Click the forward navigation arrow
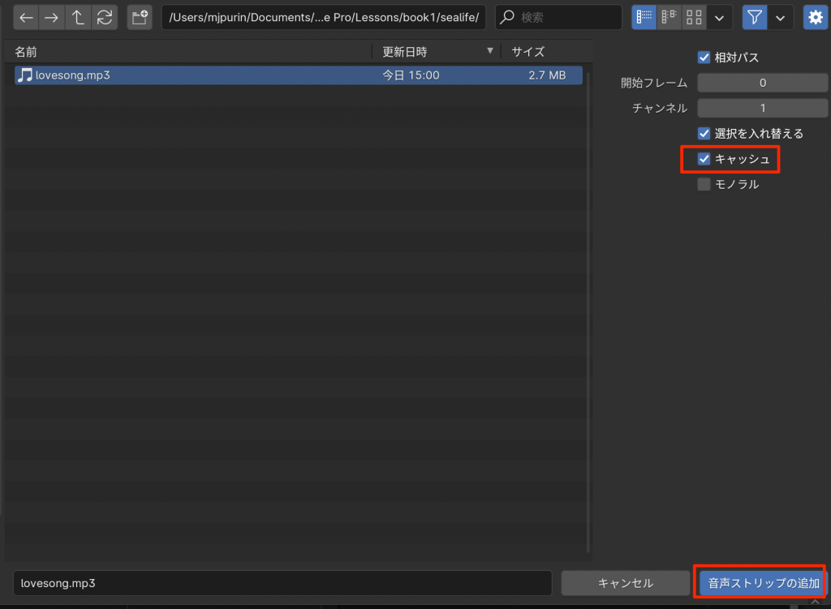 click(x=52, y=17)
